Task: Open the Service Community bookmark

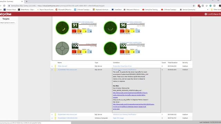Action: coord(188,10)
